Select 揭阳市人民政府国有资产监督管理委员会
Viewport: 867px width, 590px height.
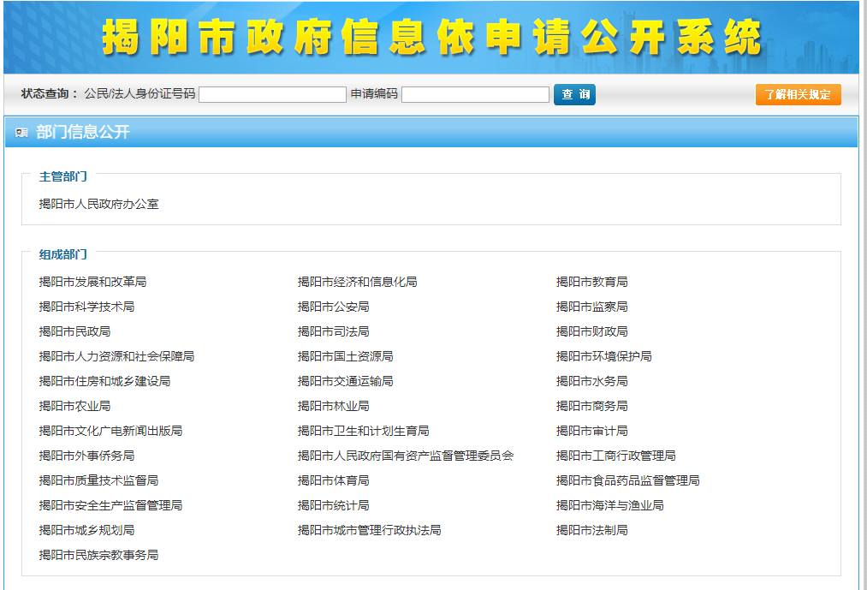[406, 456]
